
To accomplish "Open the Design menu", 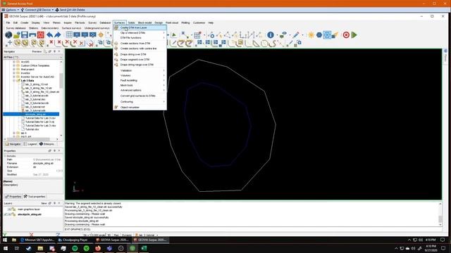I will (x=159, y=22).
